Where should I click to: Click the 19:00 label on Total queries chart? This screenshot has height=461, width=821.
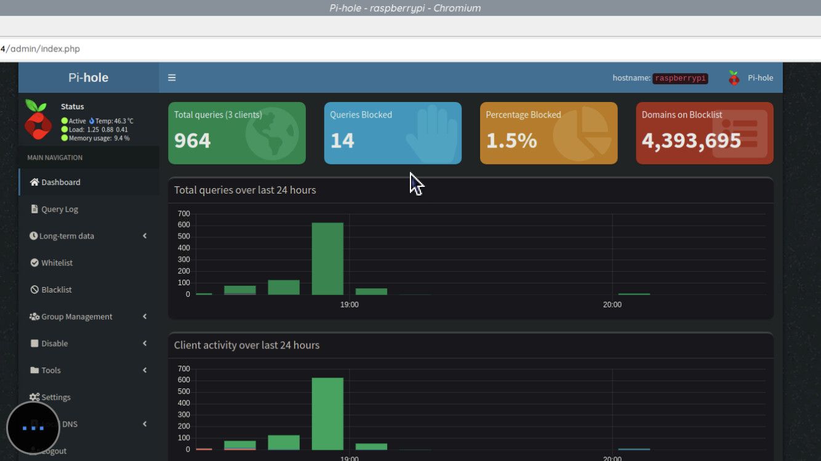pyautogui.click(x=350, y=305)
